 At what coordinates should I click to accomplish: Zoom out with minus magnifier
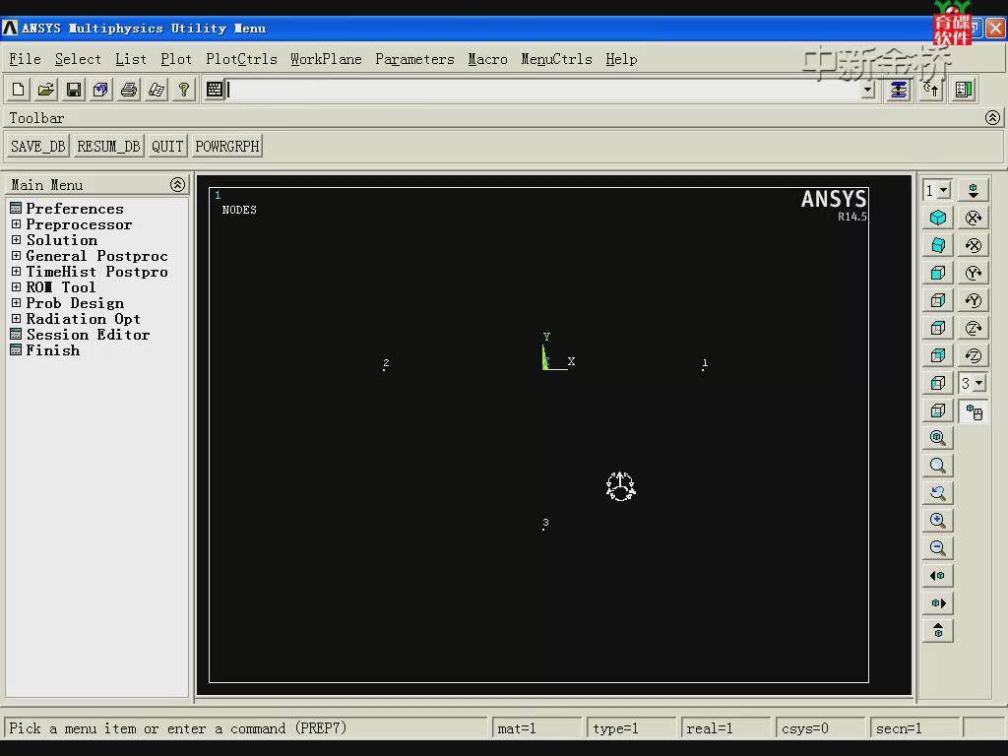938,548
